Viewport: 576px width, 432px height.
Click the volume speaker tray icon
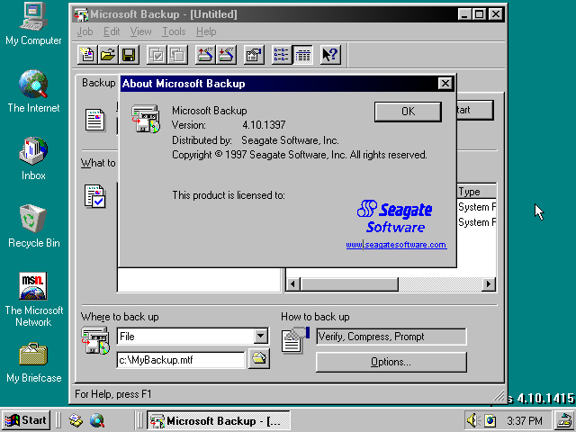[x=473, y=420]
